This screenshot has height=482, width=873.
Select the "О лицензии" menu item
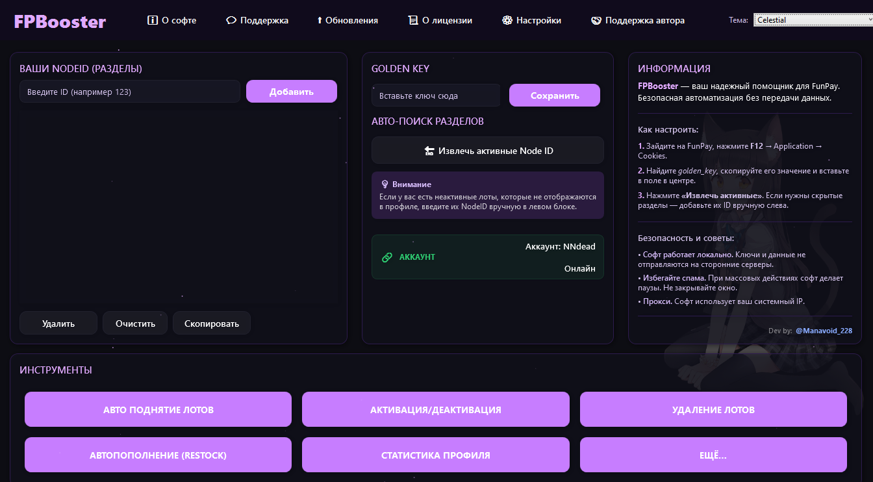click(440, 20)
